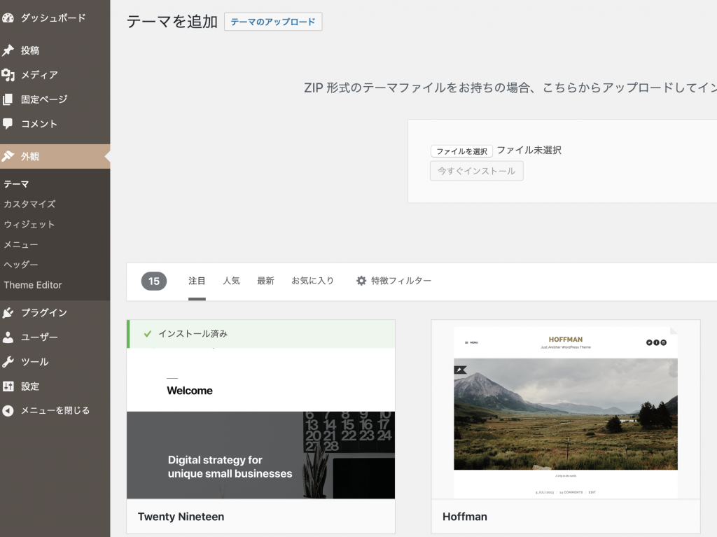717x537 pixels.
Task: Click the plug icon beside プラグイン
Action: (8, 312)
